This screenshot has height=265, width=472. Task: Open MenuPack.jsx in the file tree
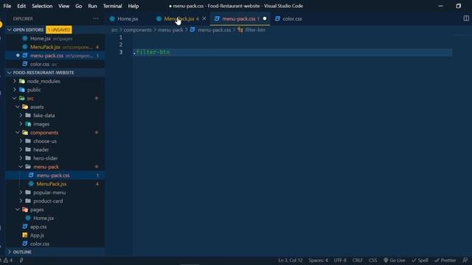[x=55, y=184]
